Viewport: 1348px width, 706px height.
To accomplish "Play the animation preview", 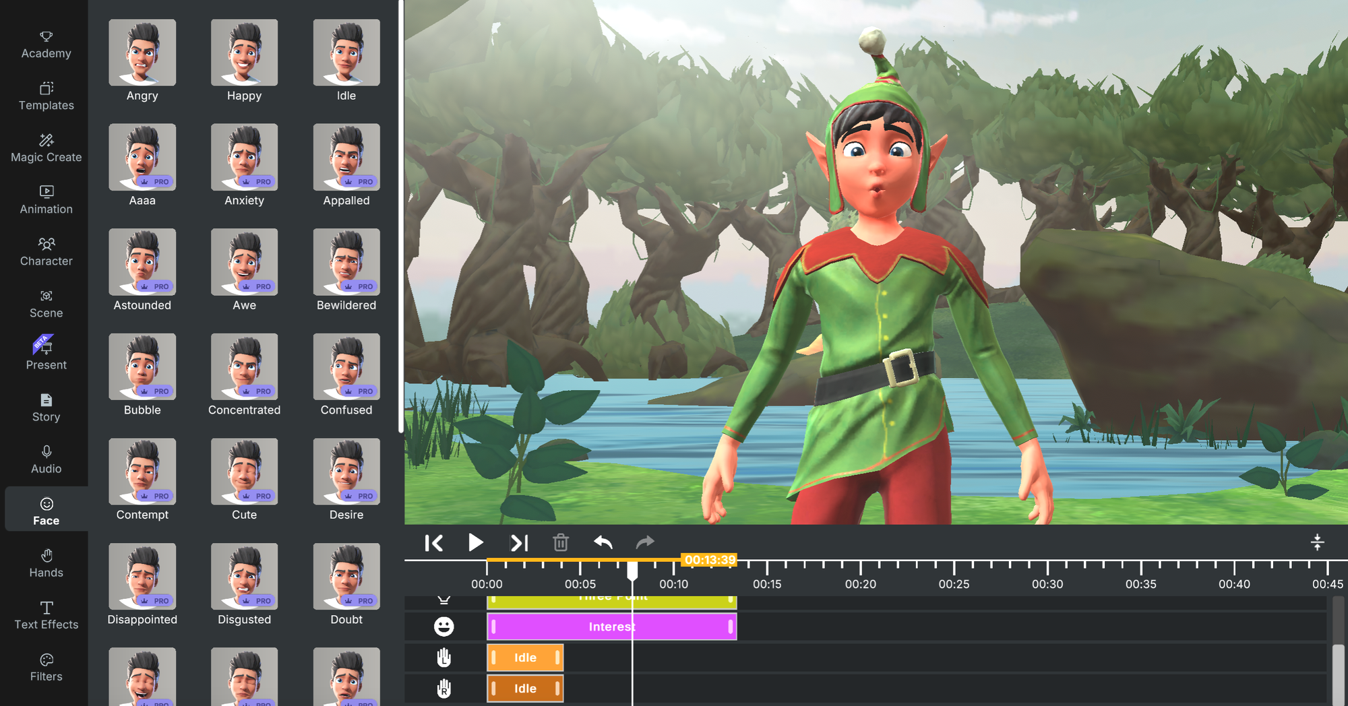I will coord(476,542).
